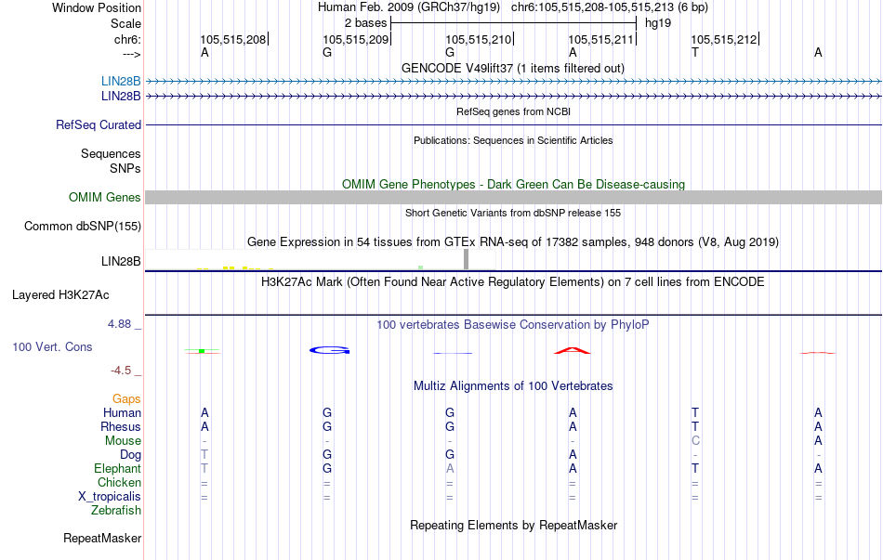Click the T base in the Dog row

pos(204,455)
